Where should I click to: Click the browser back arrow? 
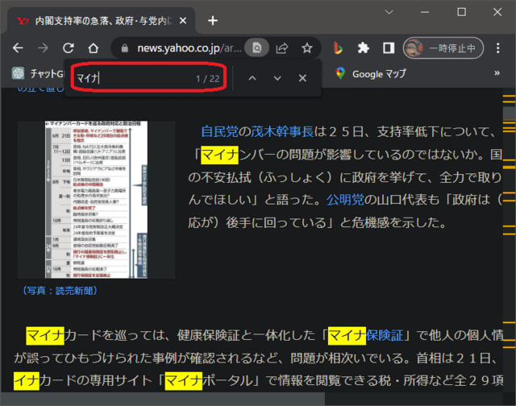click(x=18, y=48)
